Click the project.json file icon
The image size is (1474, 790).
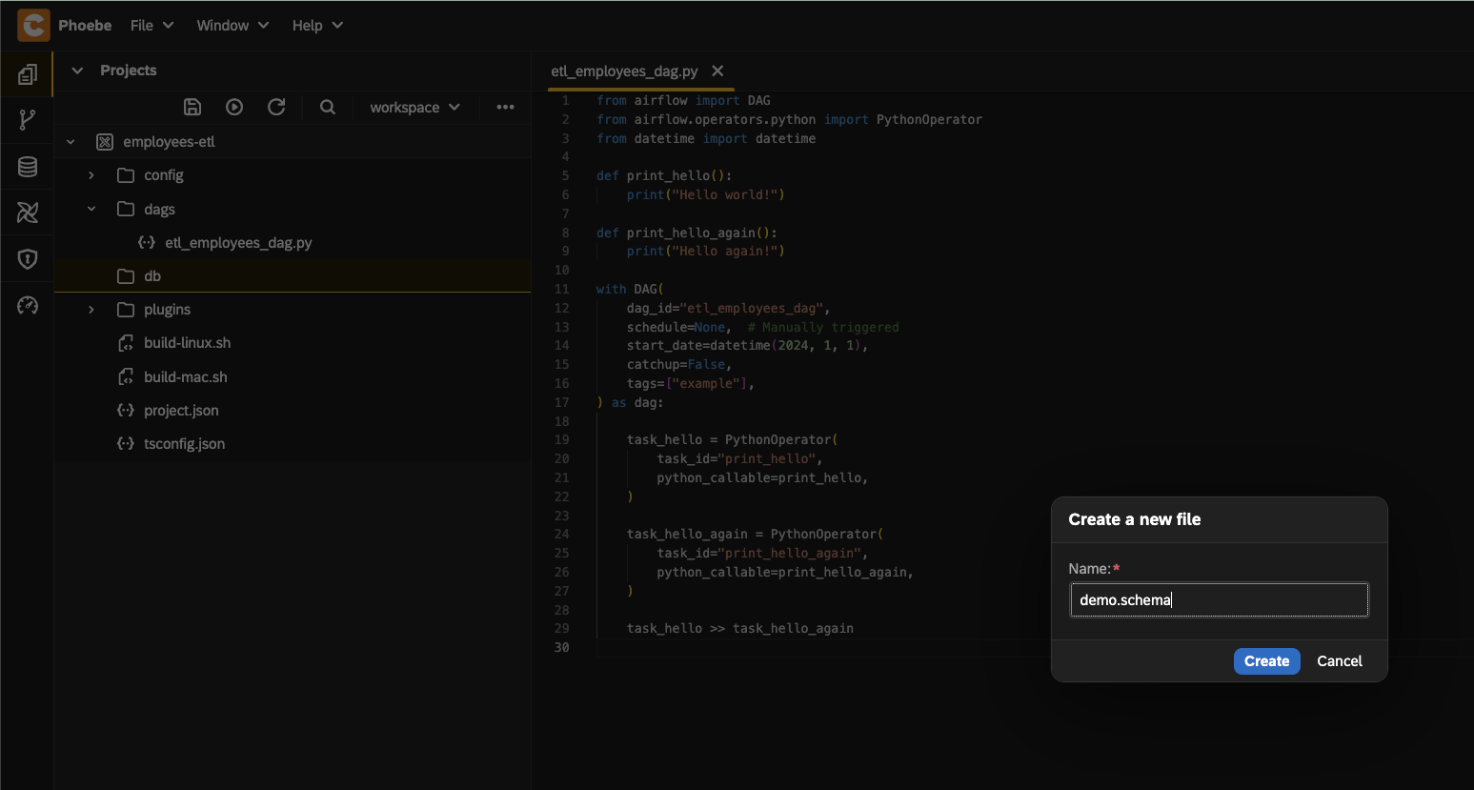[126, 411]
